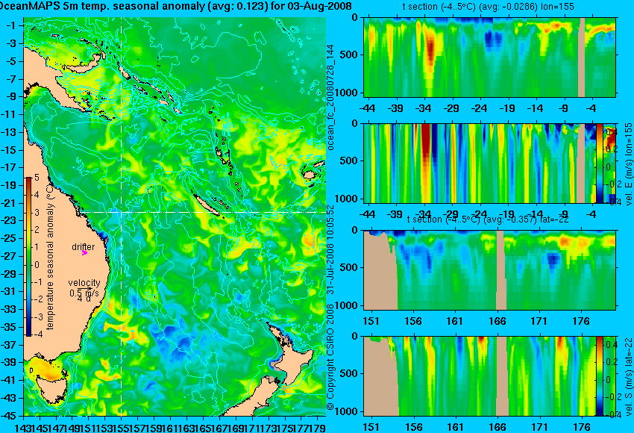
Task: Click the OceanMAPS 5m temp. seasonal anomaly title
Action: [x=175, y=6]
